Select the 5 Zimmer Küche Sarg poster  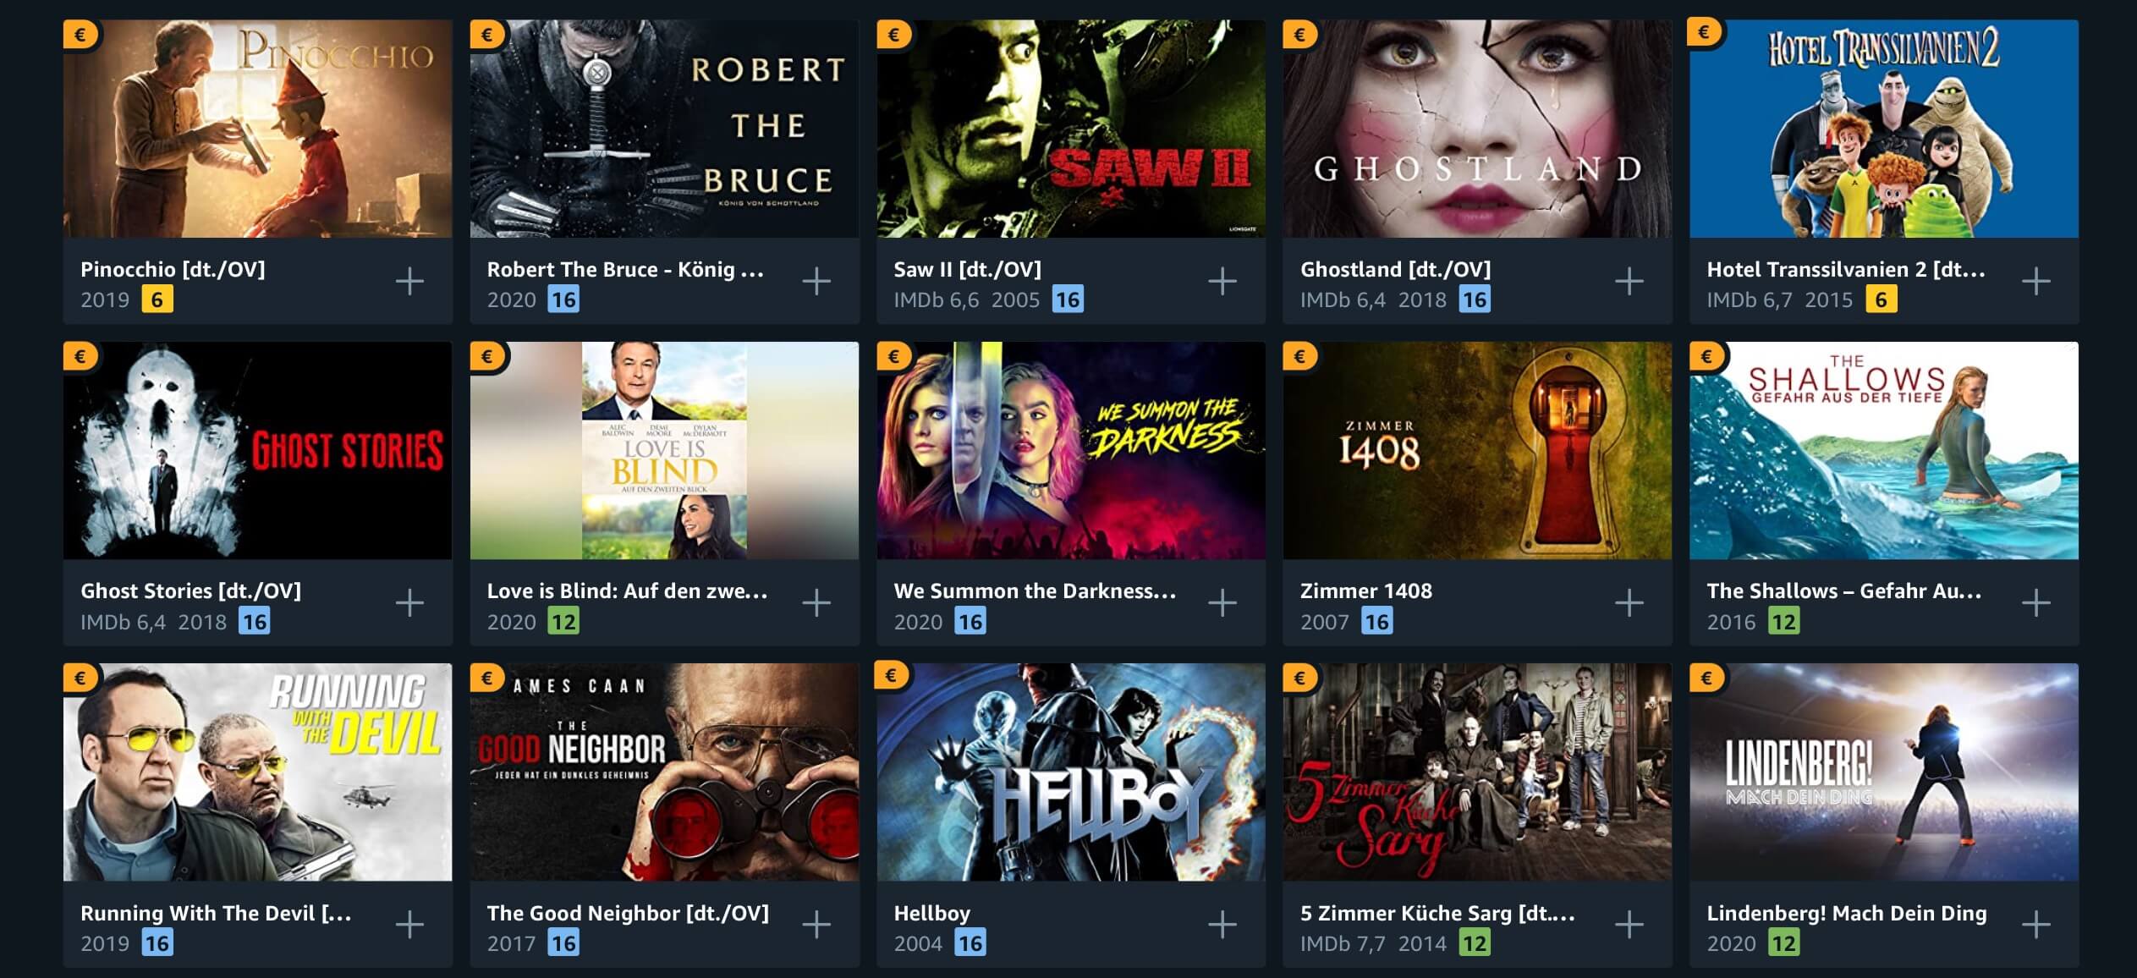[1477, 772]
